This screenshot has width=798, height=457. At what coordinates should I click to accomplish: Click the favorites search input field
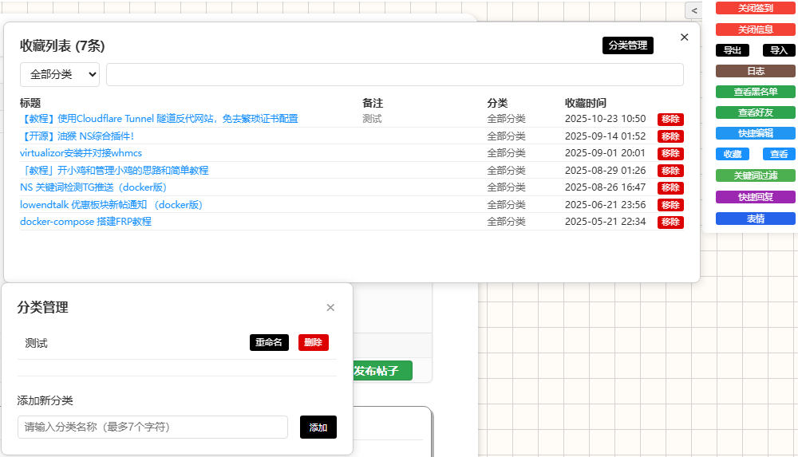coord(394,74)
